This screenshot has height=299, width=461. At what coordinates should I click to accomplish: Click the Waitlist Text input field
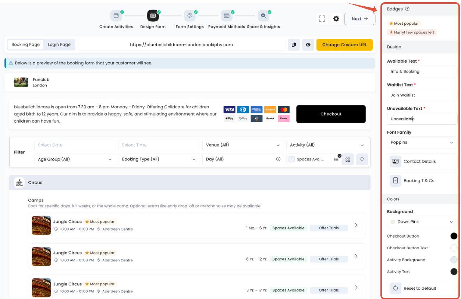point(422,95)
